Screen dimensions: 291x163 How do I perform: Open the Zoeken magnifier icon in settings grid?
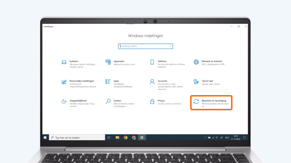[x=108, y=101]
